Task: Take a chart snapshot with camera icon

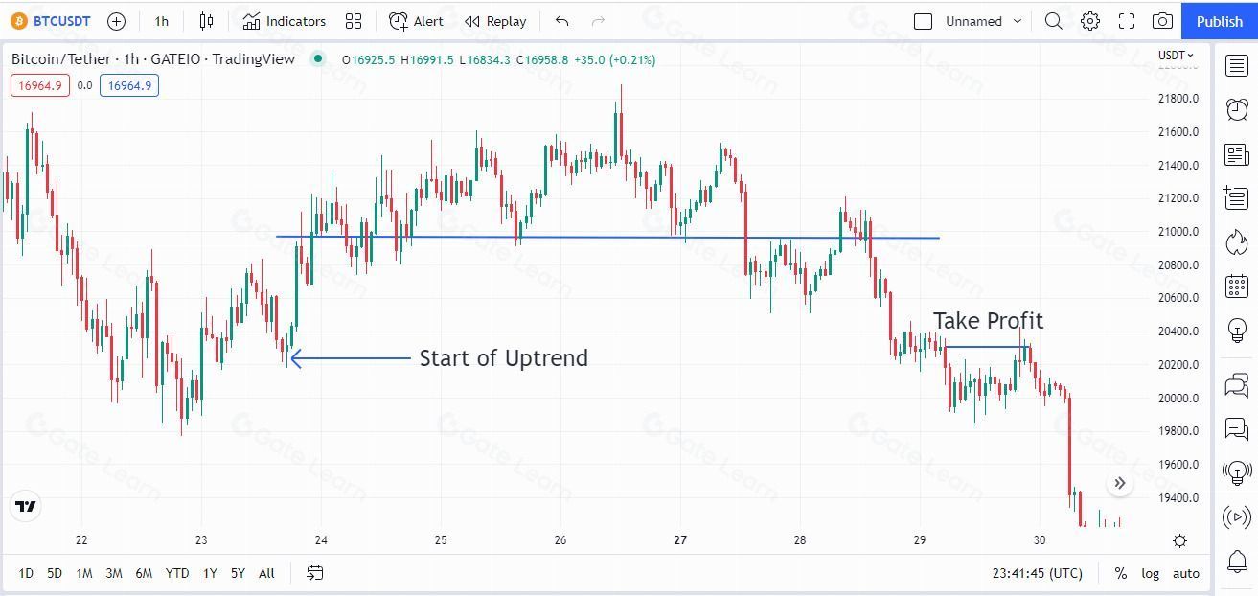Action: pos(1162,21)
